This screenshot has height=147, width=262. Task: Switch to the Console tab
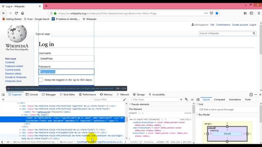coord(32,94)
